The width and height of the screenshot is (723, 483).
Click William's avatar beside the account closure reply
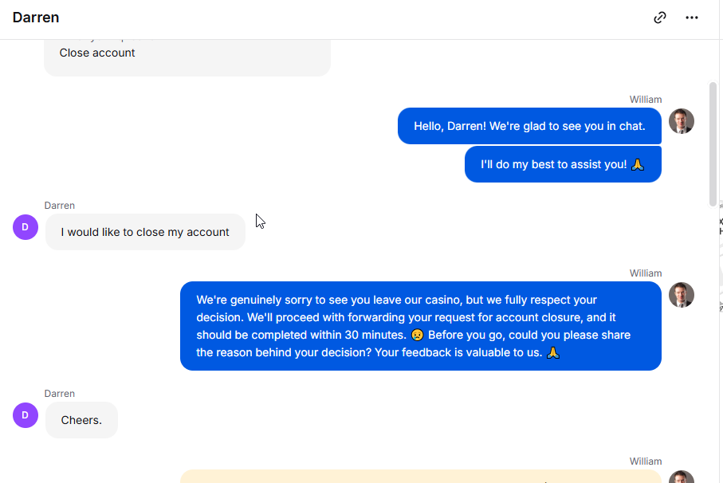tap(682, 295)
